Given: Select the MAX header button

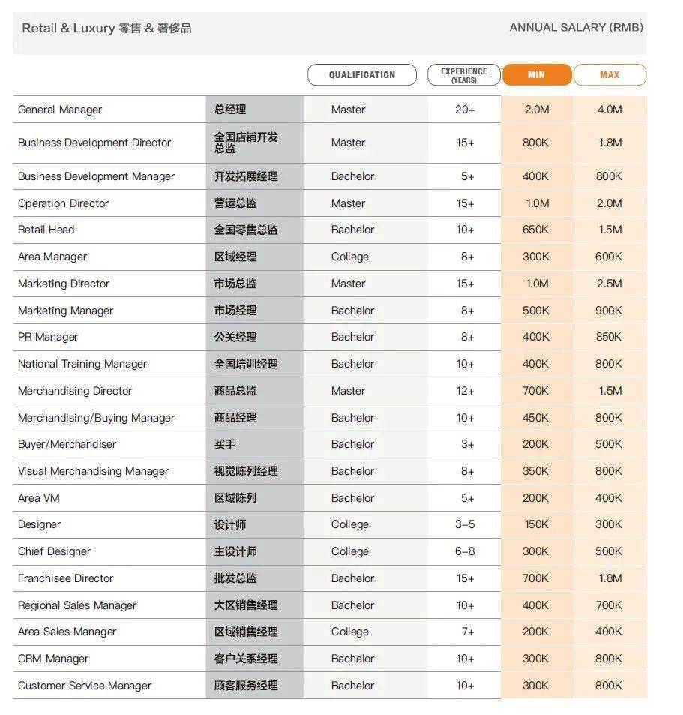Looking at the screenshot, I should coord(609,75).
